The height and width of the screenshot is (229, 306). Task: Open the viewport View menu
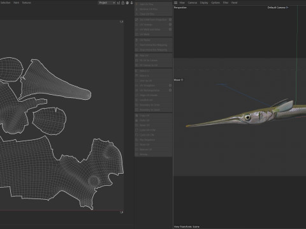[x=182, y=3]
